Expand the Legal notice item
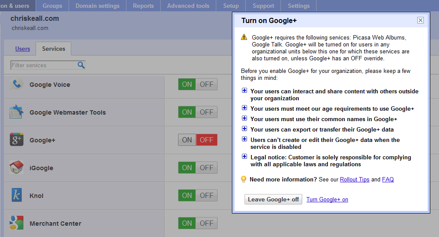Screen dimensions: 439x237 point(244,157)
